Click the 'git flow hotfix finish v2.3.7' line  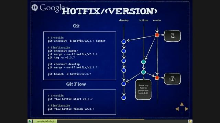click(x=71, y=109)
